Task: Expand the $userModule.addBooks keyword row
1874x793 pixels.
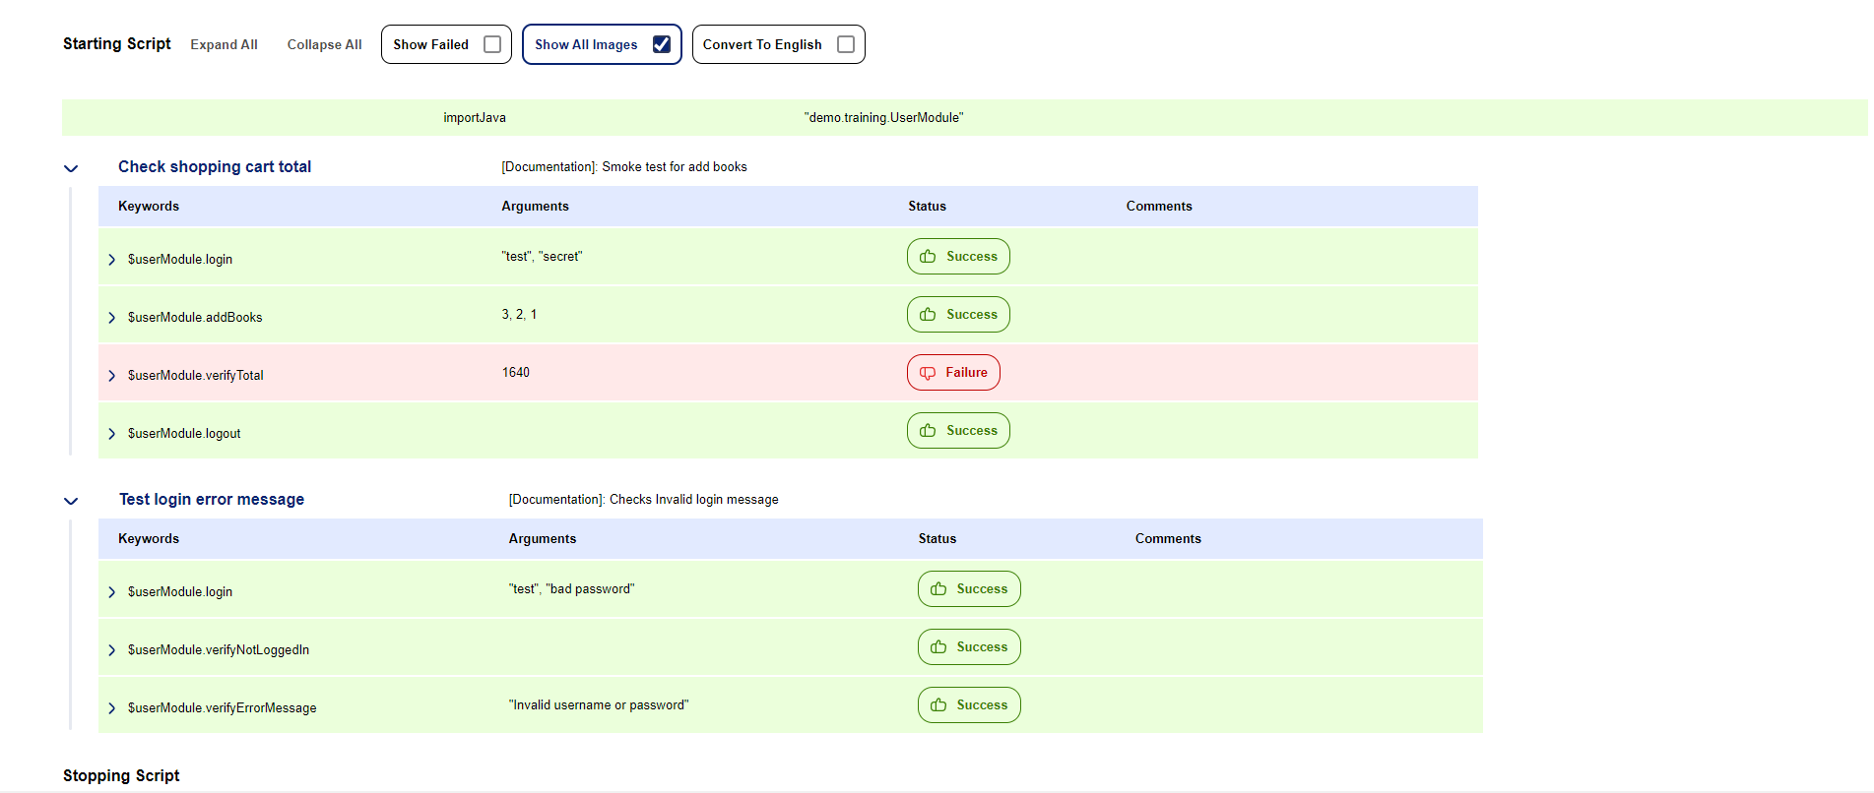Action: [x=112, y=318]
